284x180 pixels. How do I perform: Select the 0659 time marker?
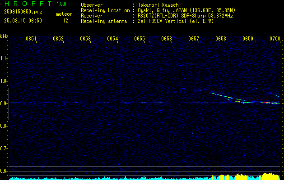click(248, 39)
